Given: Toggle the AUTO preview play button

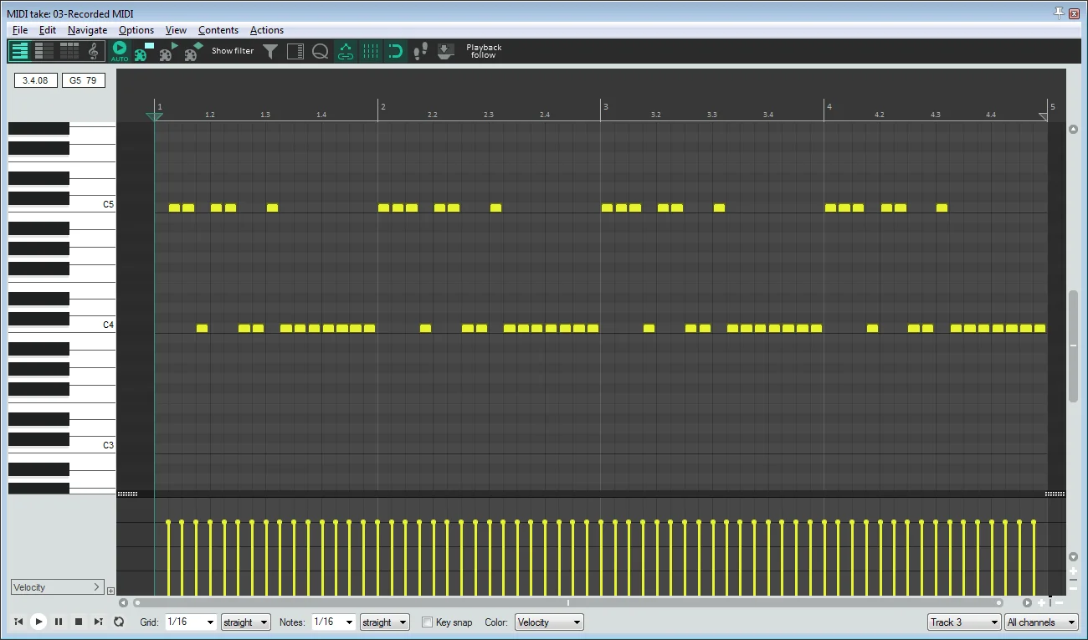Looking at the screenshot, I should [x=120, y=51].
